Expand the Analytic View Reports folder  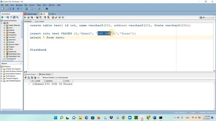1,69
